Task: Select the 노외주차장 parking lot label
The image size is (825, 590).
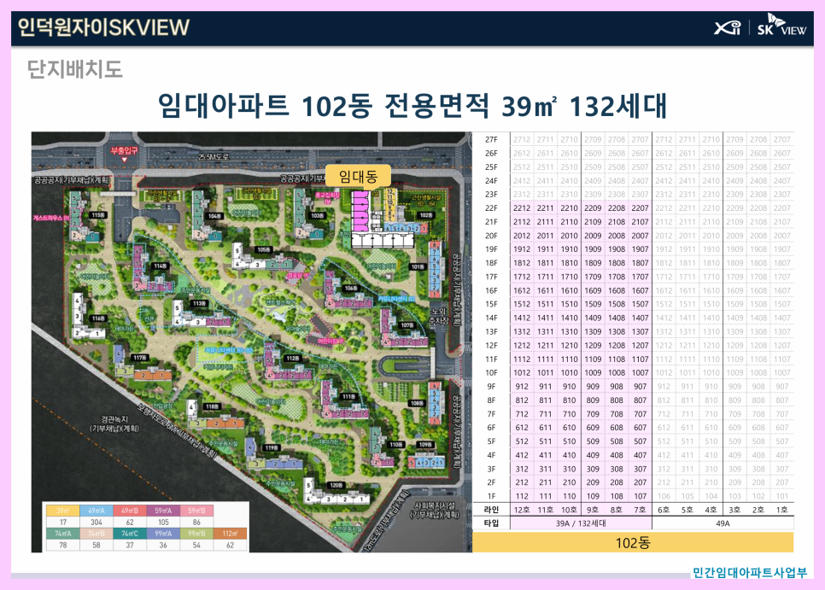Action: 438,315
